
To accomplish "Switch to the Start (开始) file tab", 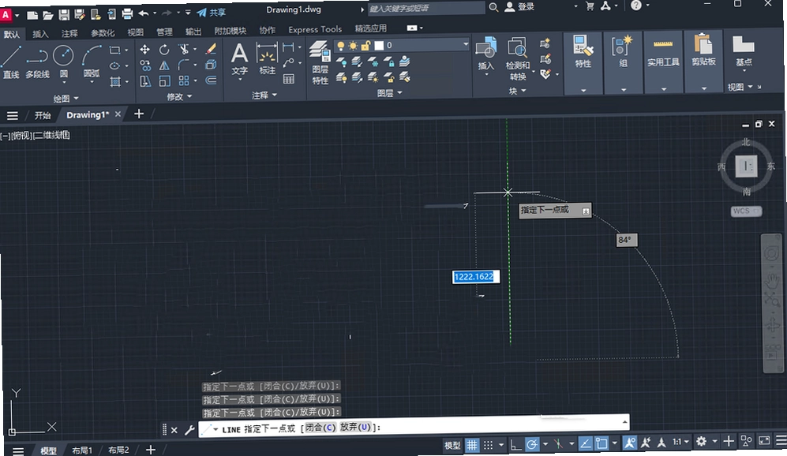I will tap(43, 115).
